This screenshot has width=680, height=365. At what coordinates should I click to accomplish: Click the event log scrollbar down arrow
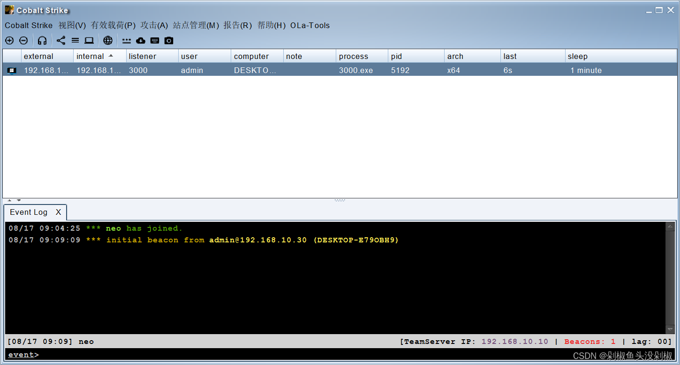(x=670, y=329)
